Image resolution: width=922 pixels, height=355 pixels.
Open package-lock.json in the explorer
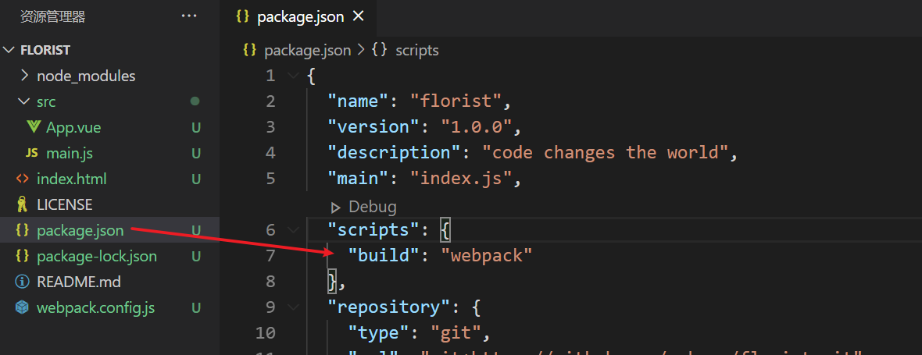97,257
